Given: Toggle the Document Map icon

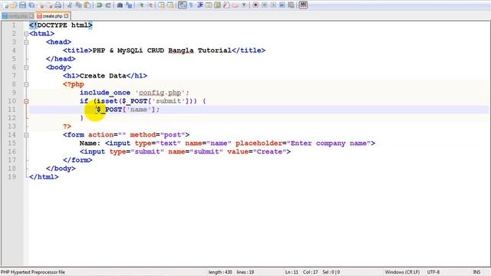Looking at the screenshot, I should pyautogui.click(x=217, y=5).
